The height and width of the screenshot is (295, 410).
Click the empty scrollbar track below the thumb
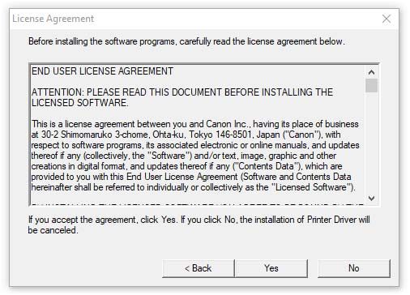[372, 143]
